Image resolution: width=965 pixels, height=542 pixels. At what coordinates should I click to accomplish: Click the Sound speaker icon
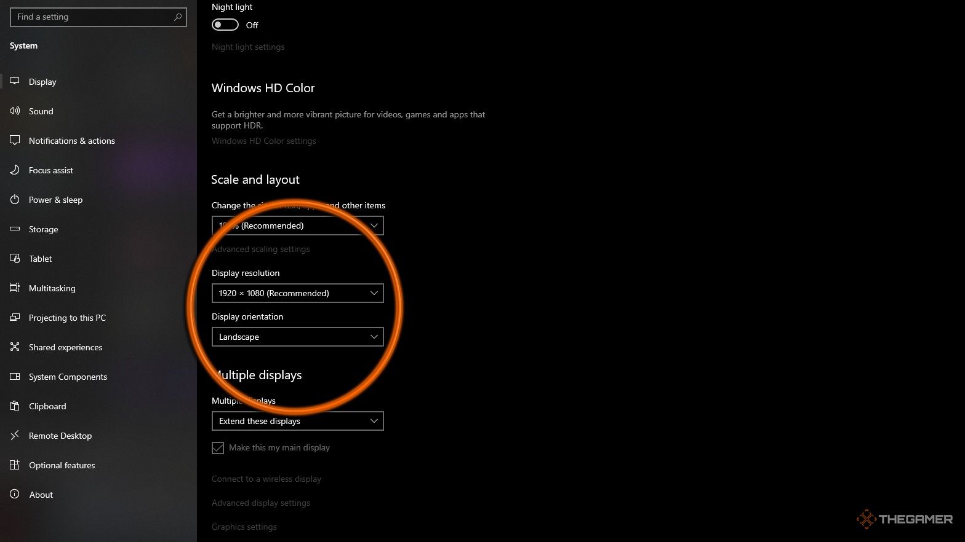pos(15,111)
